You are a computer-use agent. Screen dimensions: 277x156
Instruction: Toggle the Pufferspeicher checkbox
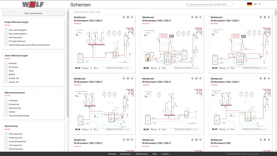[x=6, y=138]
